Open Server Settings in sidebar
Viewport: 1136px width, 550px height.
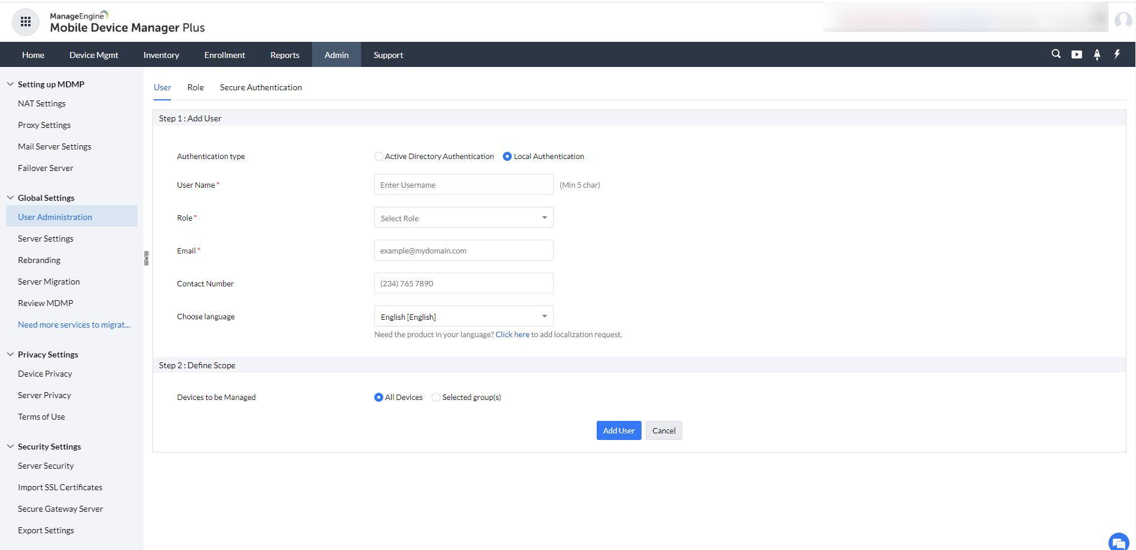point(45,239)
